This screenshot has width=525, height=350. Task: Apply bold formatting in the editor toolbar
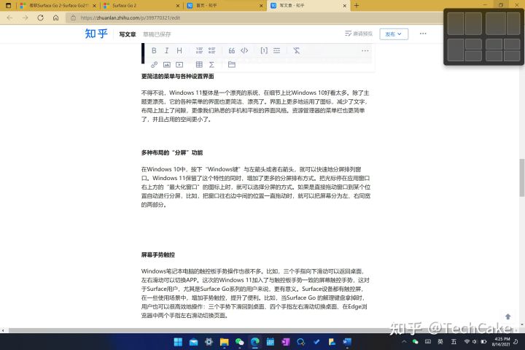[x=154, y=50]
